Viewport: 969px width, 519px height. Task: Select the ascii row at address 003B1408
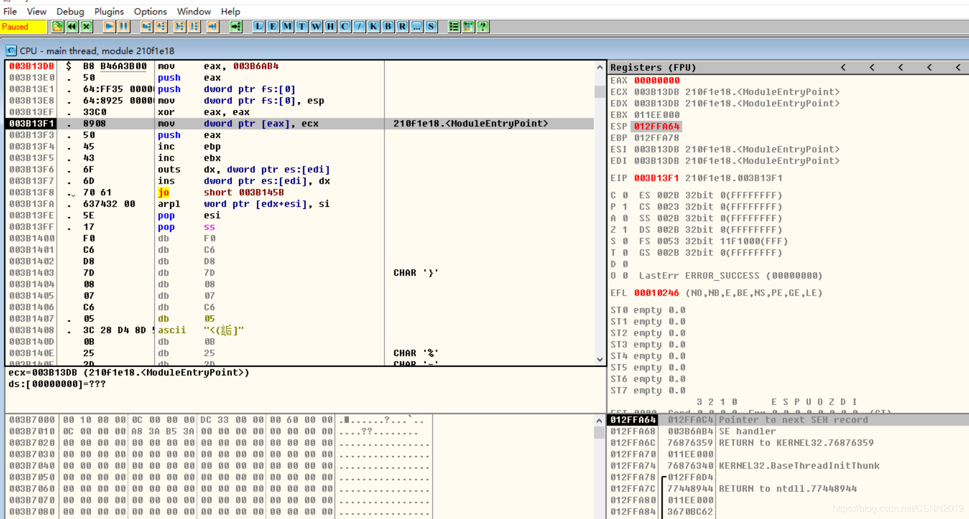(x=299, y=330)
